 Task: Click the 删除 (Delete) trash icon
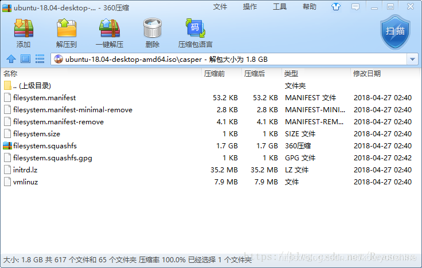[153, 28]
